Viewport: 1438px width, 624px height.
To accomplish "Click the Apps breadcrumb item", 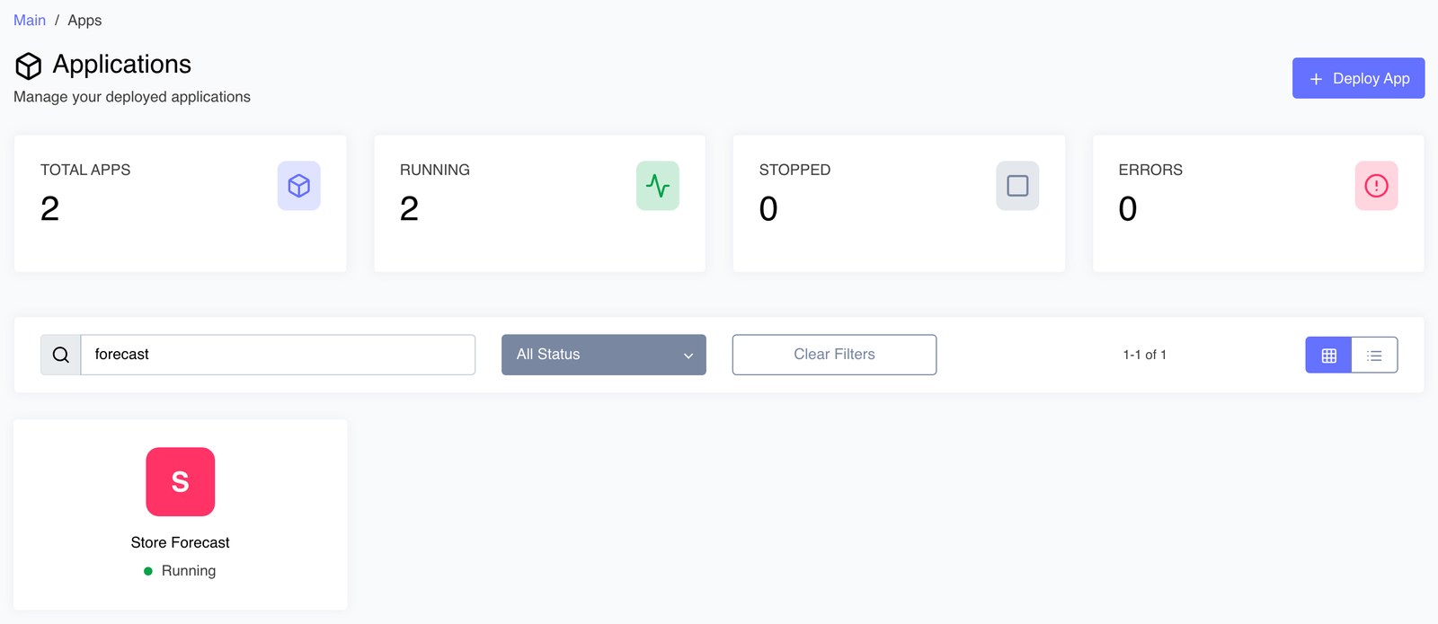I will tap(84, 20).
